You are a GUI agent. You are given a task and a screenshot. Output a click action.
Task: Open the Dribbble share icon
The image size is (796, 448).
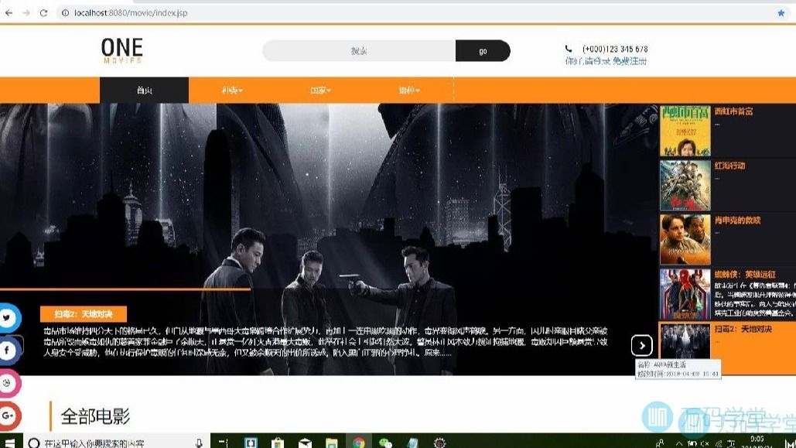click(x=8, y=382)
